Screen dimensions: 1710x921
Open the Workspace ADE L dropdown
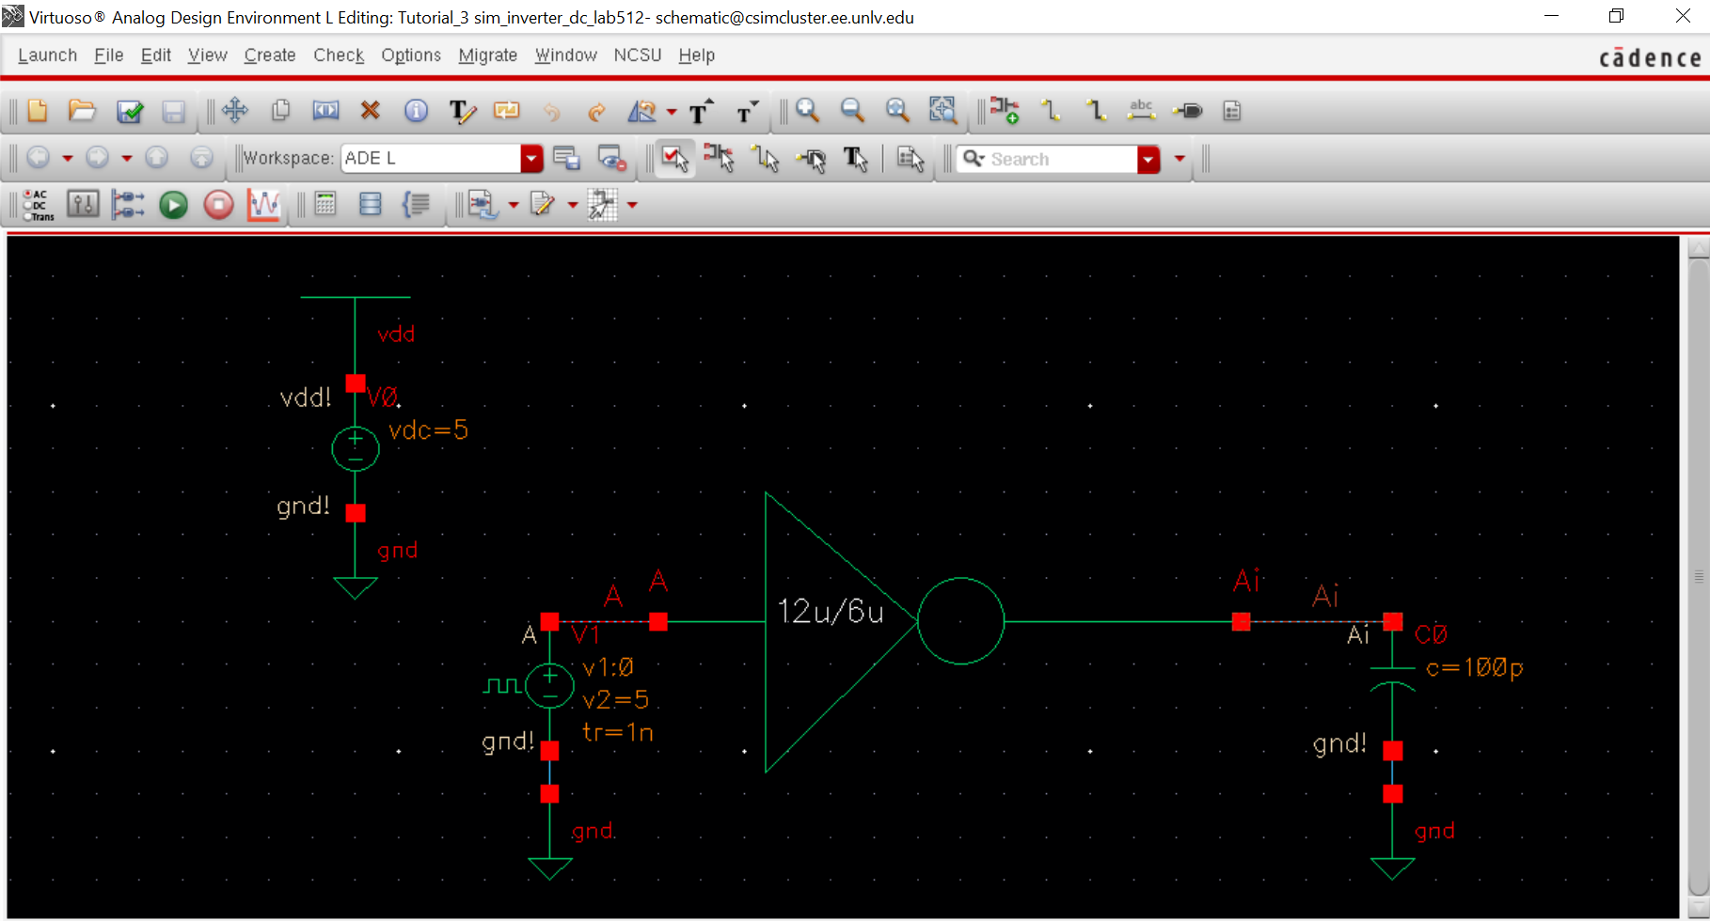(x=531, y=159)
